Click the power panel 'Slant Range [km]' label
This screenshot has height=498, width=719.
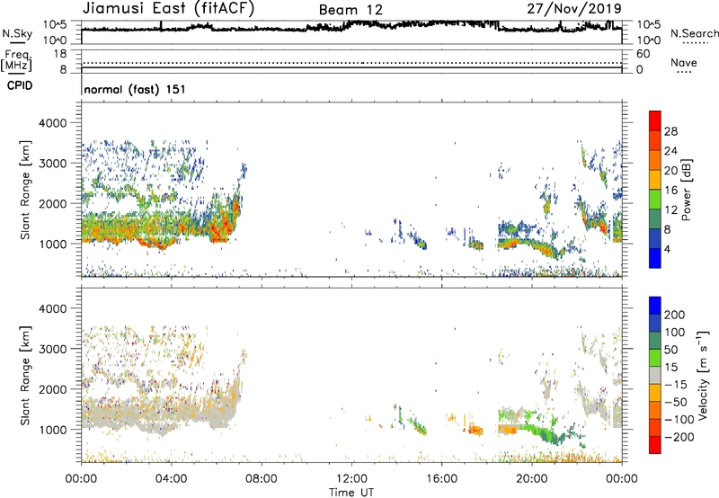tap(25, 190)
